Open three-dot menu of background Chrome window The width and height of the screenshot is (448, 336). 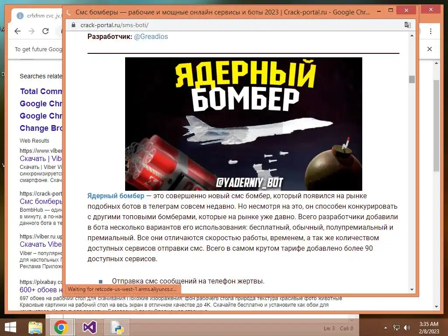tap(430, 31)
